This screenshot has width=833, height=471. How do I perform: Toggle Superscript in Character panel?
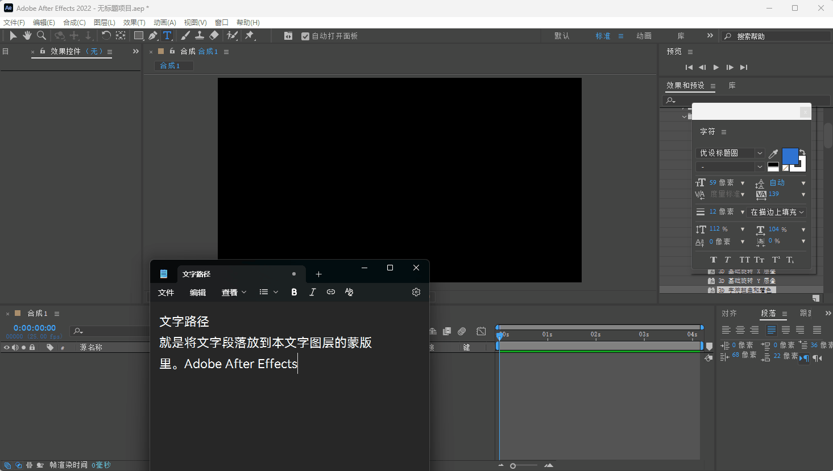776,260
